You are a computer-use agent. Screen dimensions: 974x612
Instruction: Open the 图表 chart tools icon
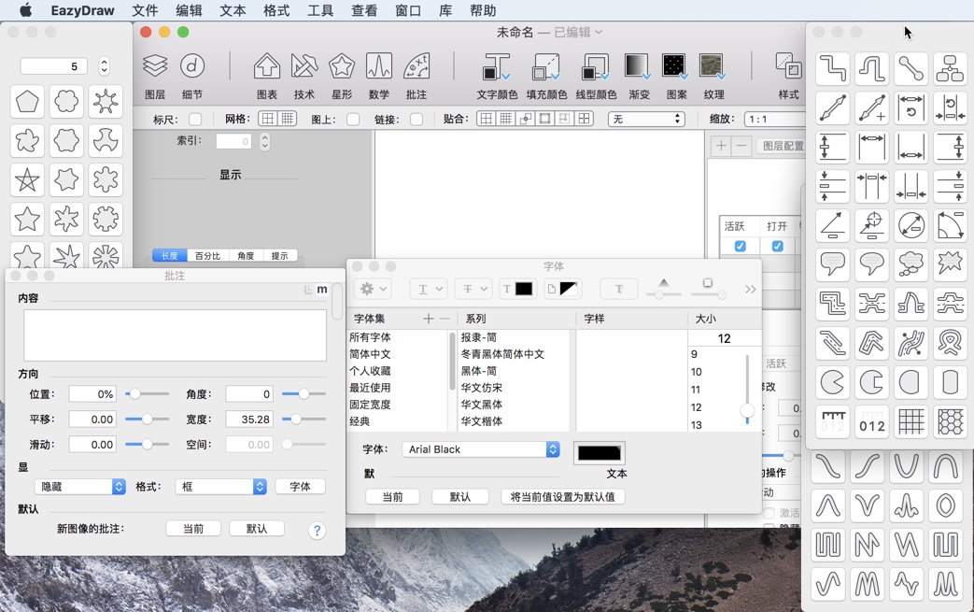[x=266, y=65]
